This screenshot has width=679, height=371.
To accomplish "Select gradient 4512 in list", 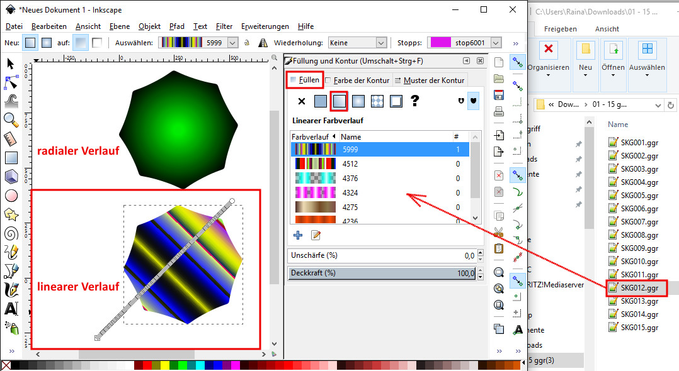I will point(380,164).
